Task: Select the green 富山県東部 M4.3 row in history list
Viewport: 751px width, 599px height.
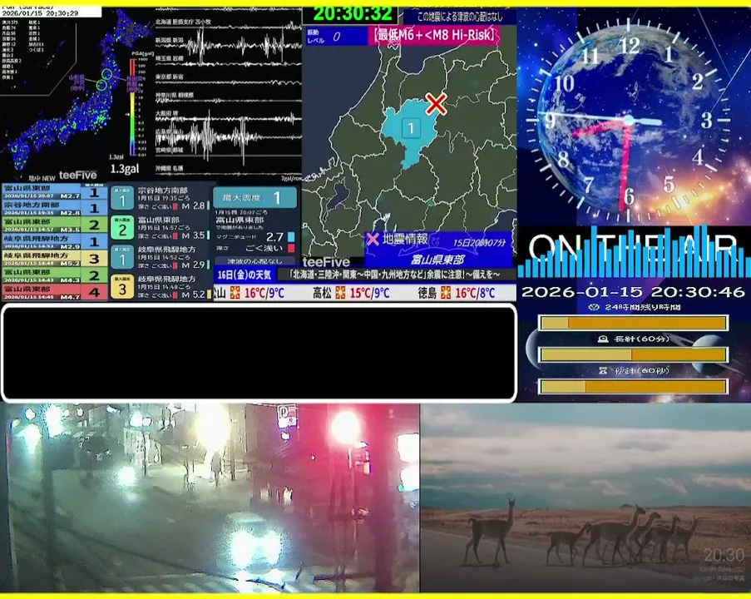Action: (x=54, y=275)
